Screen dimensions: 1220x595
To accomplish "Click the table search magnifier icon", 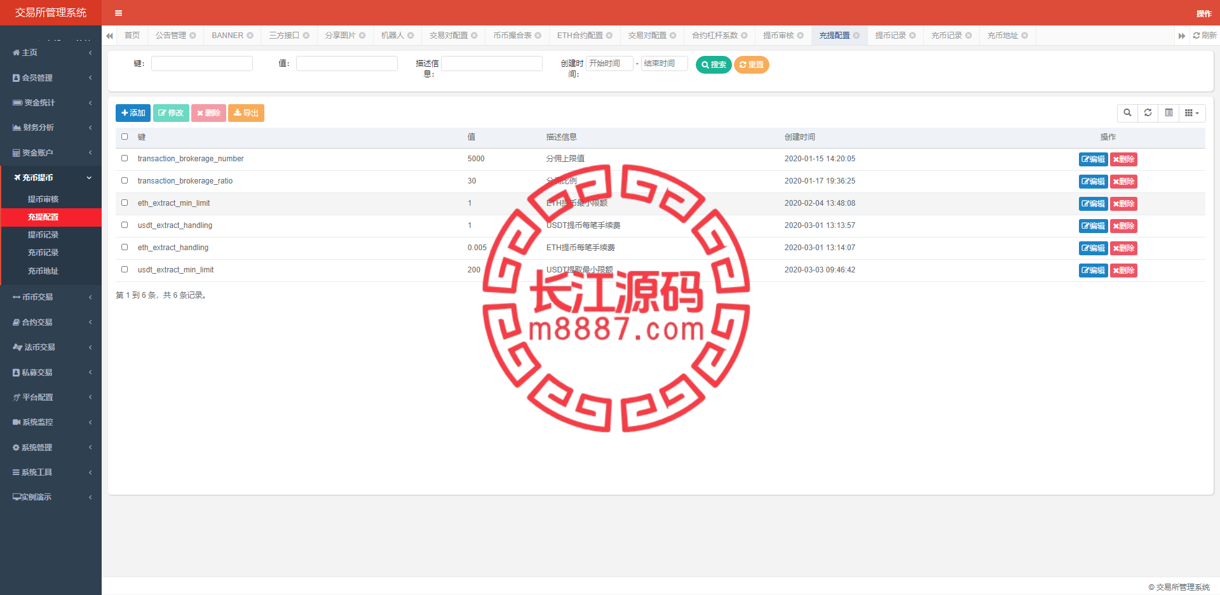I will (x=1127, y=113).
